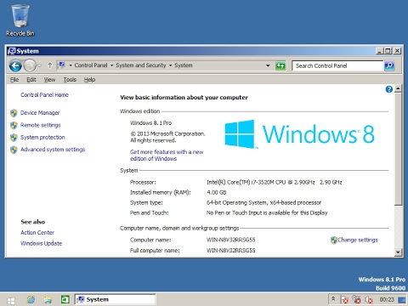This screenshot has width=408, height=306.
Task: Open the Tools menu
Action: pyautogui.click(x=70, y=80)
